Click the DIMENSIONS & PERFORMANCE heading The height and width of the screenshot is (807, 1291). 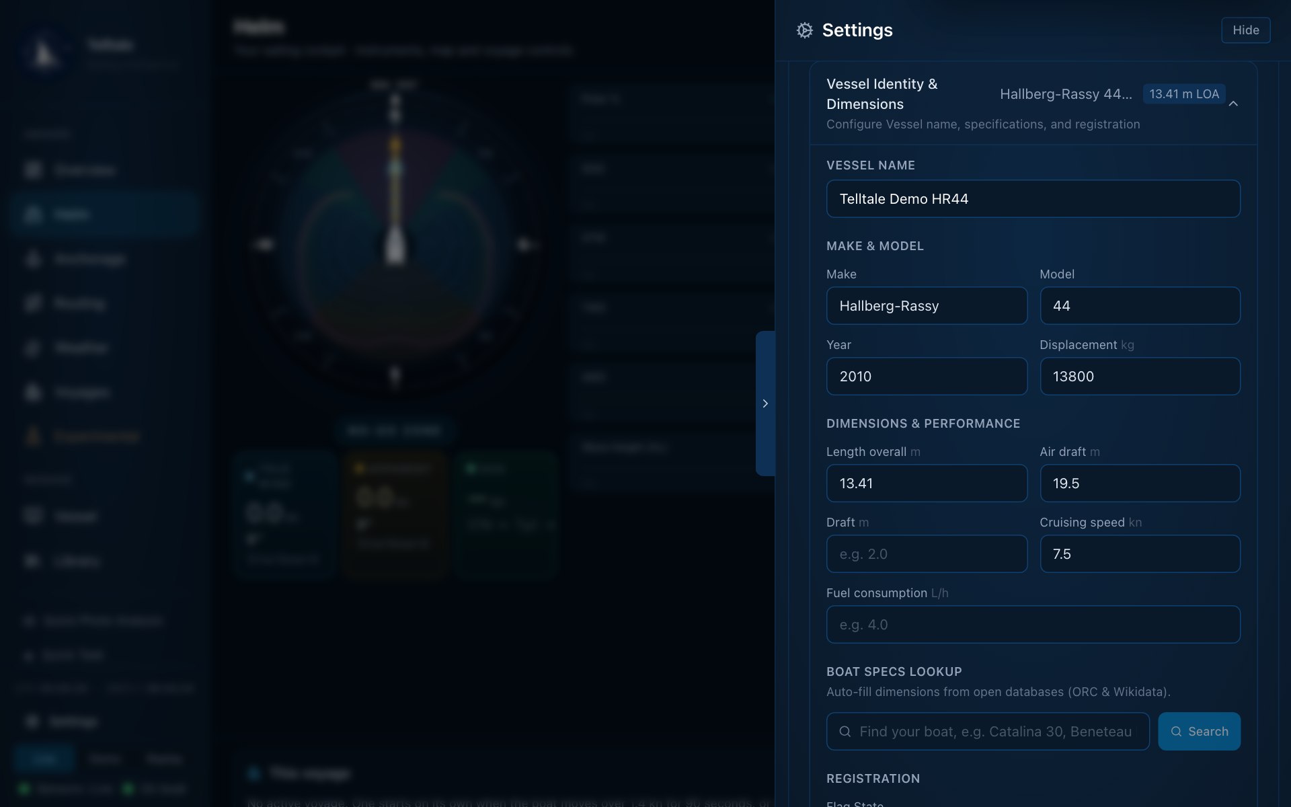pos(923,423)
